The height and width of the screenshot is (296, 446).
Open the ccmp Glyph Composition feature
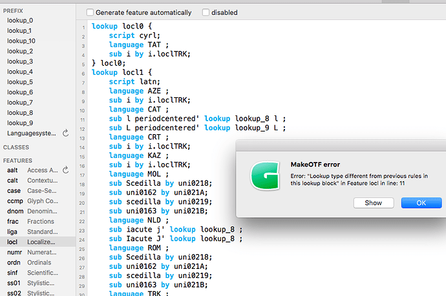pos(33,201)
